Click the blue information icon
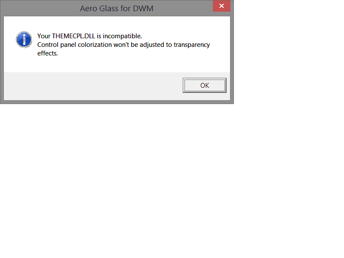Viewport: 344px width, 258px height. (x=24, y=40)
